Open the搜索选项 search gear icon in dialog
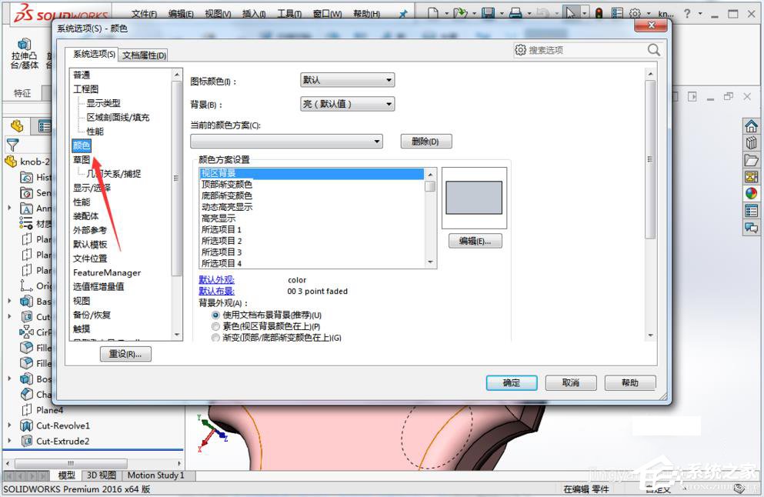This screenshot has height=497, width=764. coord(520,49)
